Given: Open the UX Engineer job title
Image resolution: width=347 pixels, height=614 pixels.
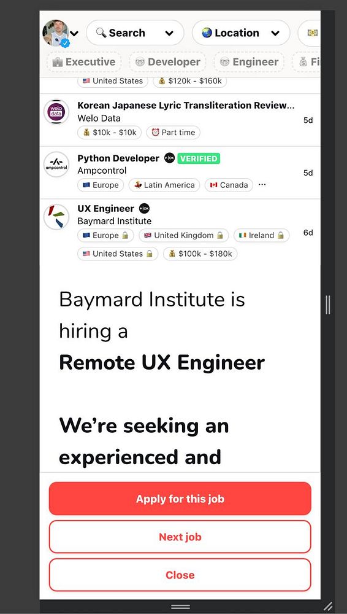Looking at the screenshot, I should [105, 209].
